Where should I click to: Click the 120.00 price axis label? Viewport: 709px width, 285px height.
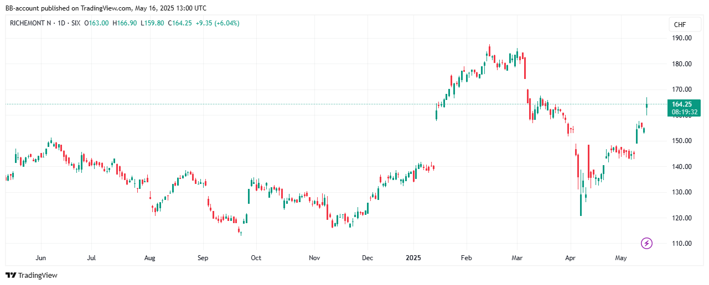[681, 218]
